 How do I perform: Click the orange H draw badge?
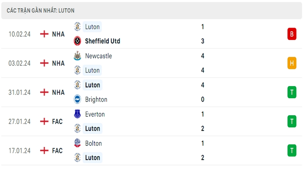(292, 63)
